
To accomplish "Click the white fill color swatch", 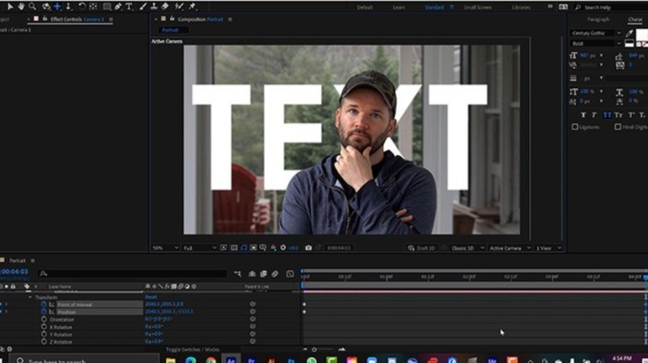I will (641, 35).
